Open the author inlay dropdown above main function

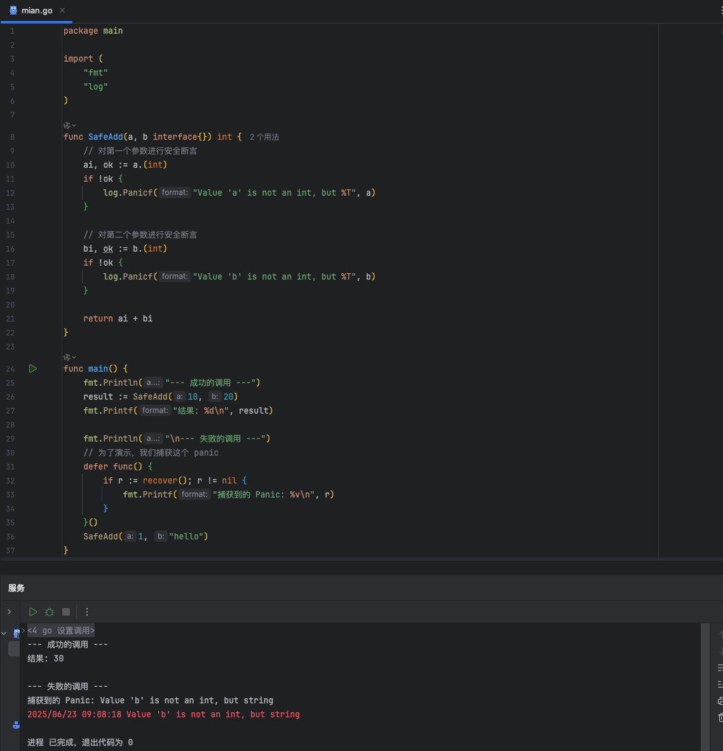tap(69, 357)
